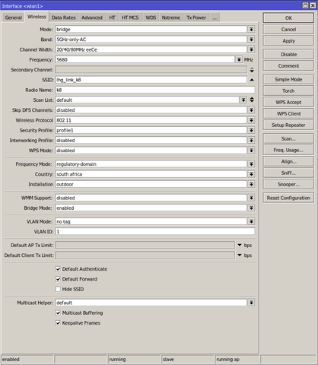Expand the Secondary Channel field arrow
The height and width of the screenshot is (365, 318).
pyautogui.click(x=252, y=70)
